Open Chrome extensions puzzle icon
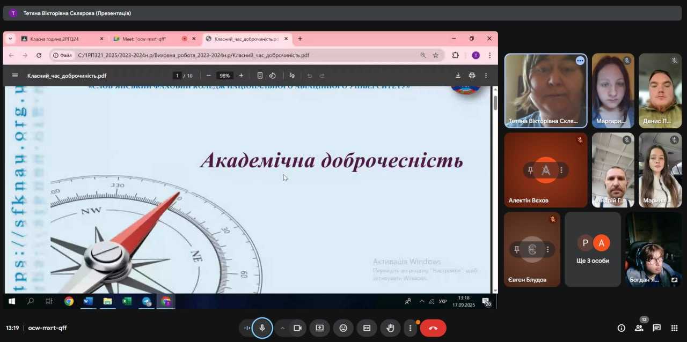 (456, 55)
